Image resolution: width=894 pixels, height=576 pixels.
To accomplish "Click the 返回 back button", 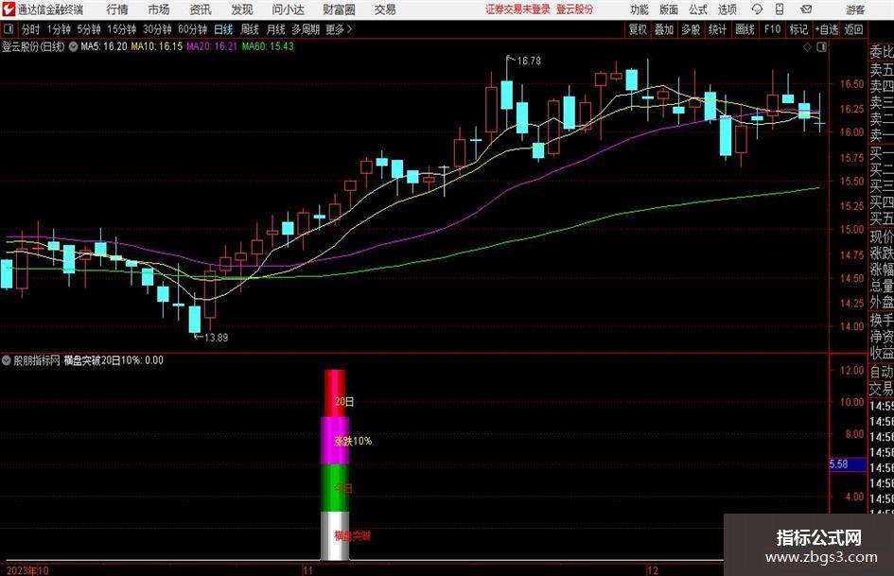I will pyautogui.click(x=853, y=29).
